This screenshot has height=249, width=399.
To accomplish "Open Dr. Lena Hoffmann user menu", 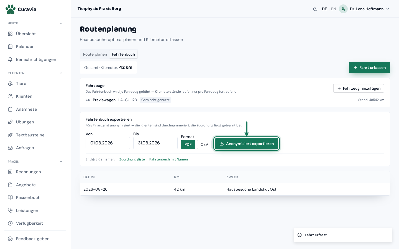I will [364, 9].
